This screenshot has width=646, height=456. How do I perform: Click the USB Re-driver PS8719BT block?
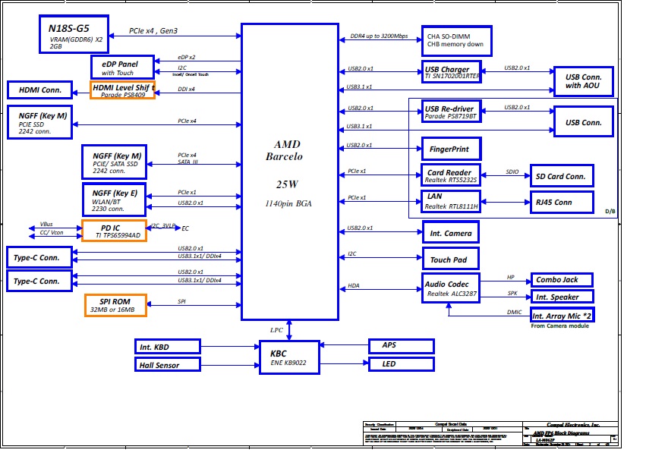(452, 112)
